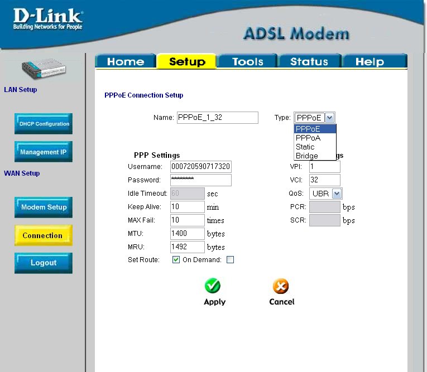Click the disabled PCR field
Screen dimensions: 427x372
325,207
